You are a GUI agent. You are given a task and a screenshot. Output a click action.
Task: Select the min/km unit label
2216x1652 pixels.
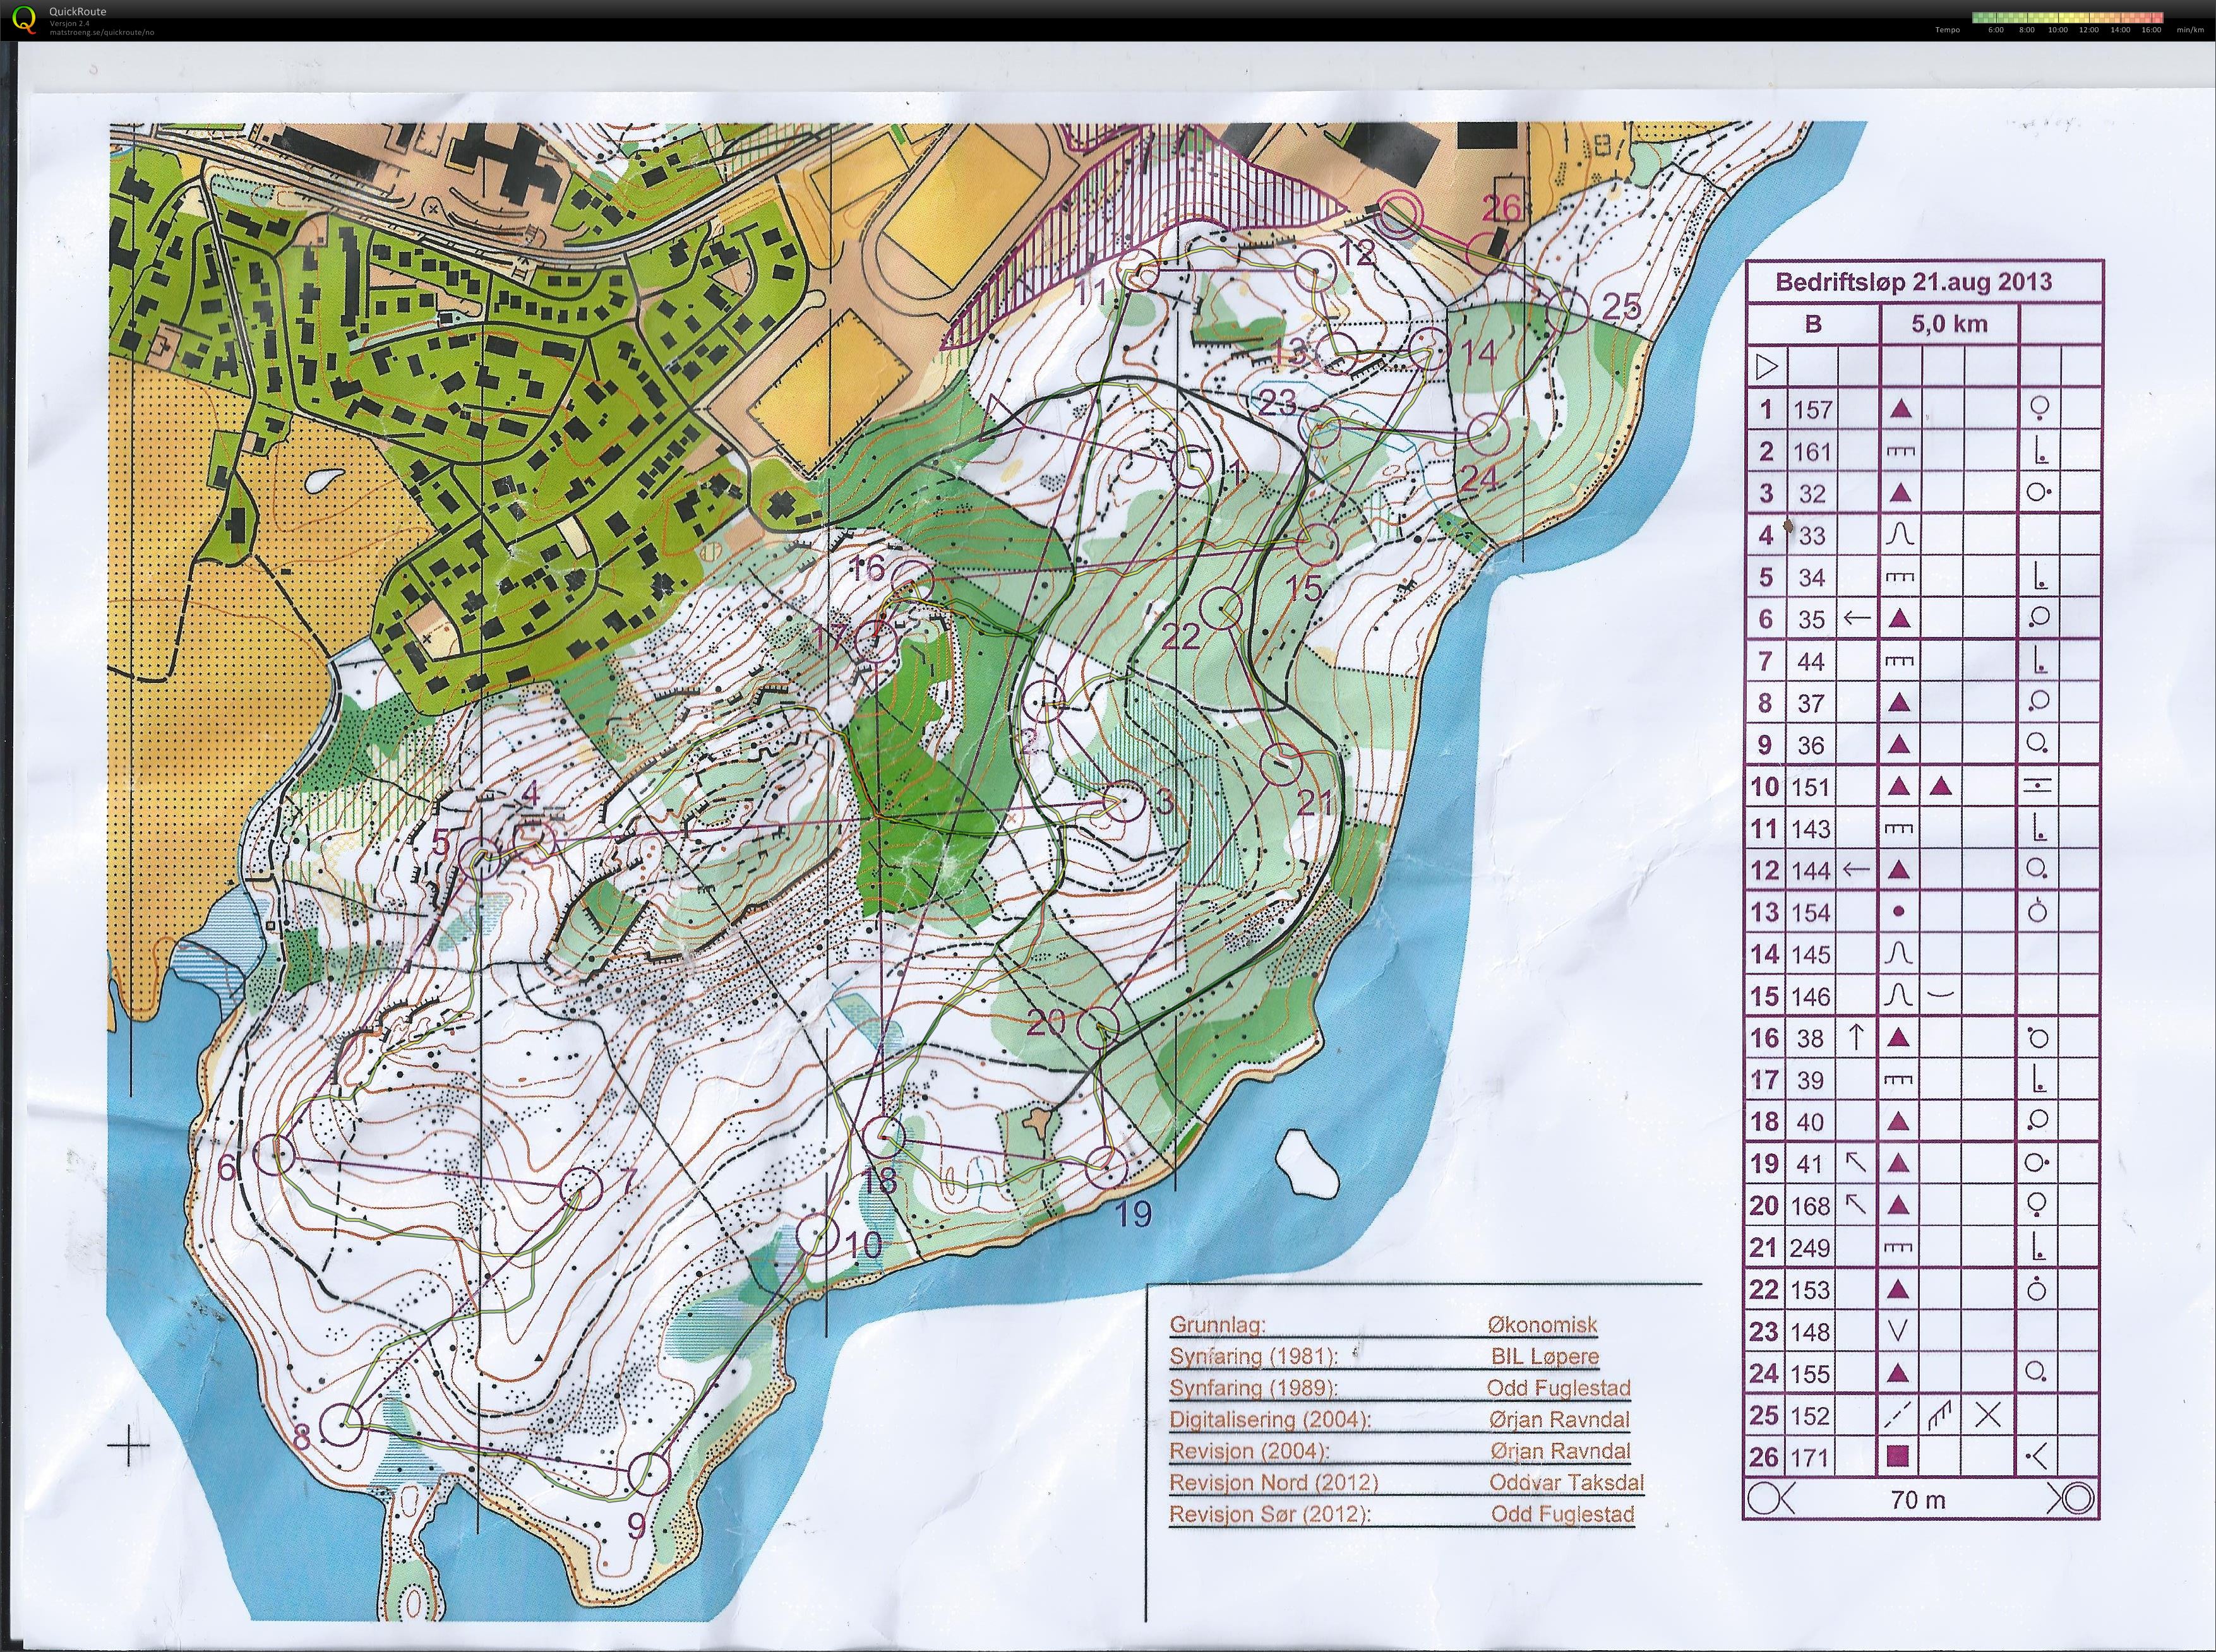[2190, 30]
